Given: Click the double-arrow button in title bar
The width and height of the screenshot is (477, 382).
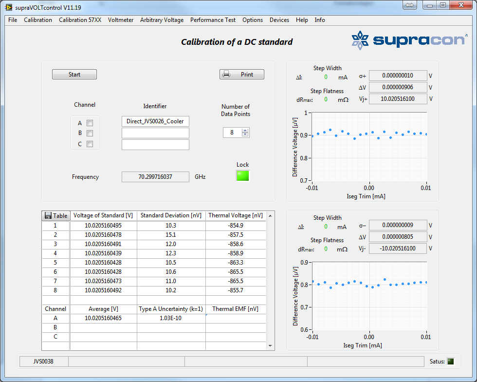Looking at the screenshot, I should tap(409, 5).
